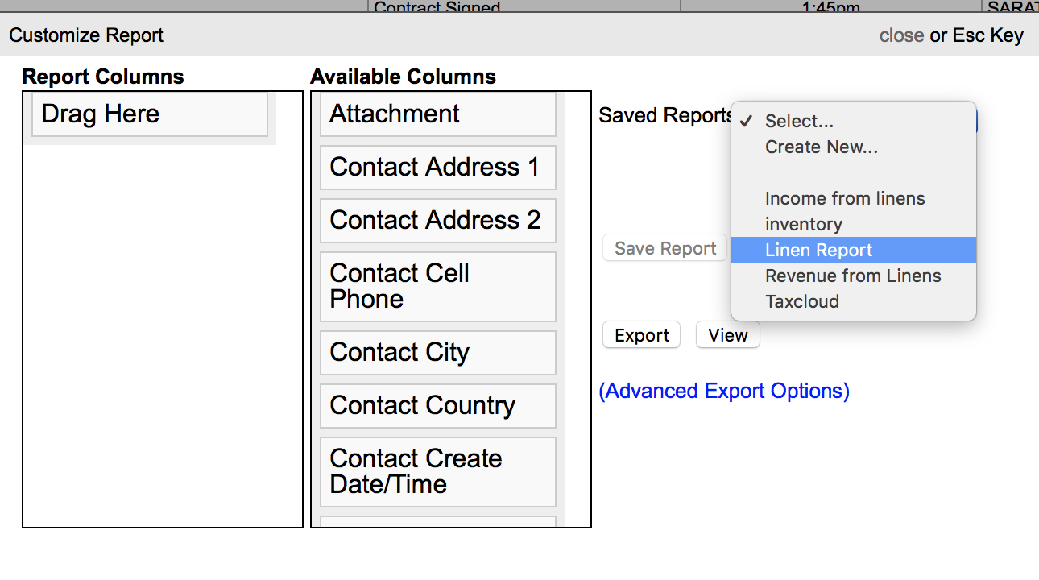
Task: Select Linen Report from saved reports
Action: pos(818,250)
